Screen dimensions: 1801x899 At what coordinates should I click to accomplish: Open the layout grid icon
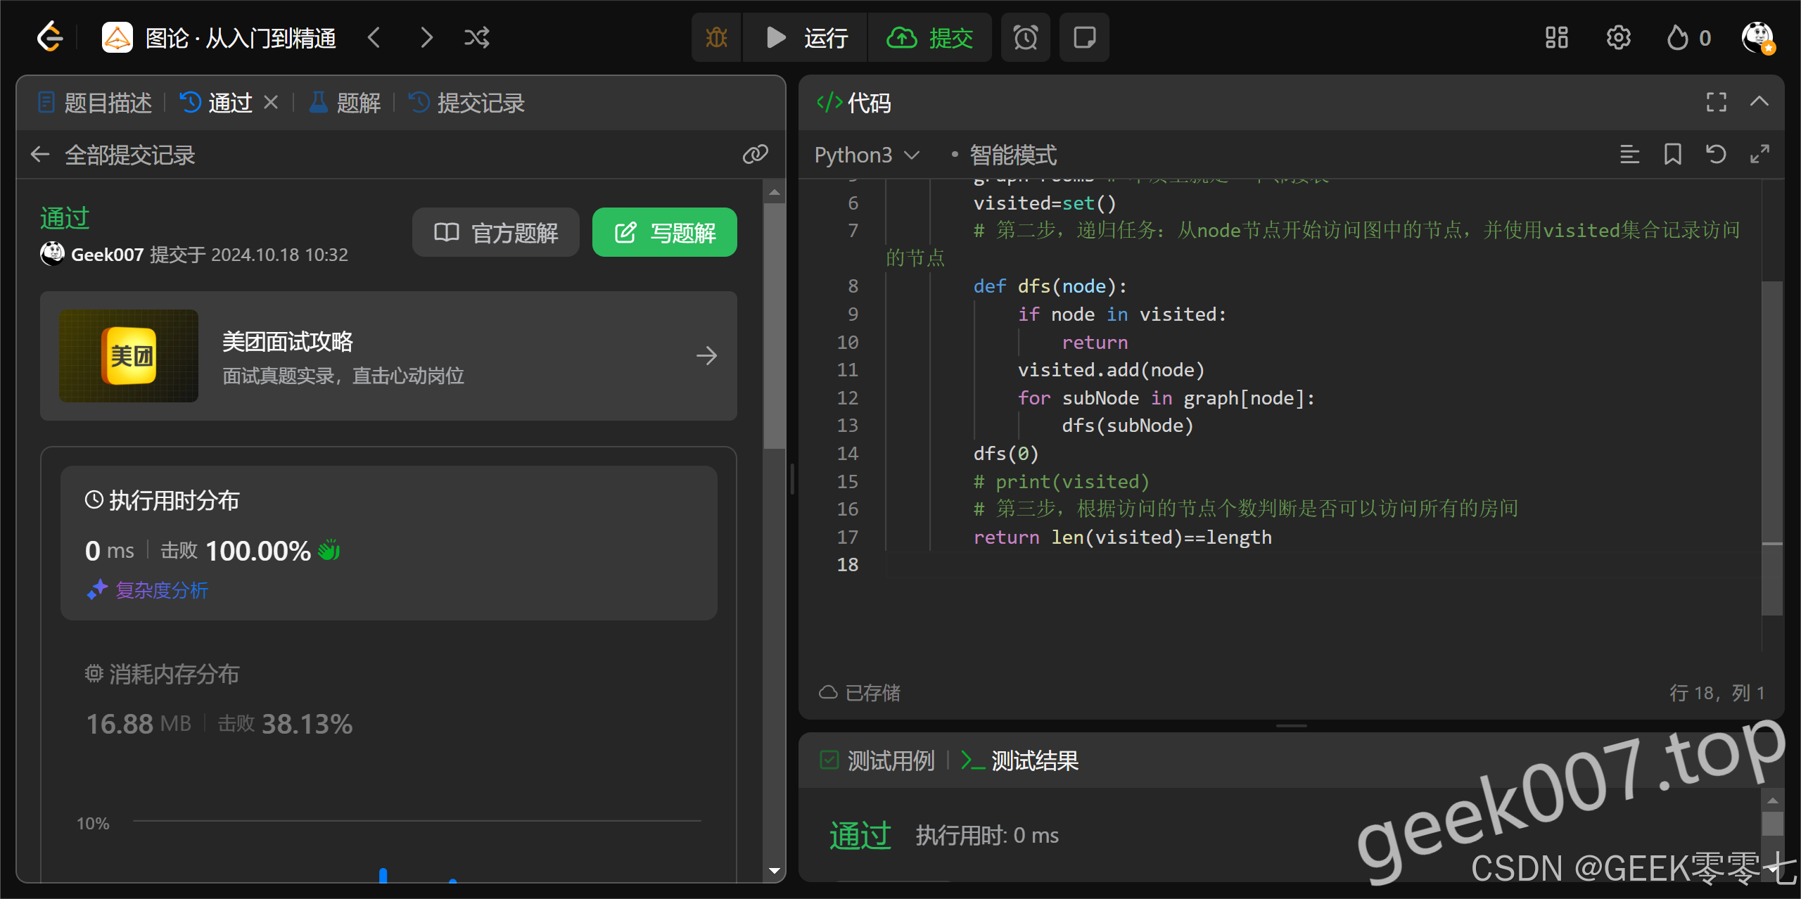click(x=1556, y=37)
